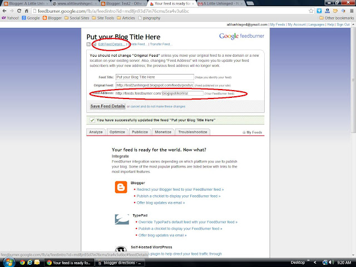The height and width of the screenshot is (267, 356).
Task: Open the Publicize tab
Action: click(140, 132)
